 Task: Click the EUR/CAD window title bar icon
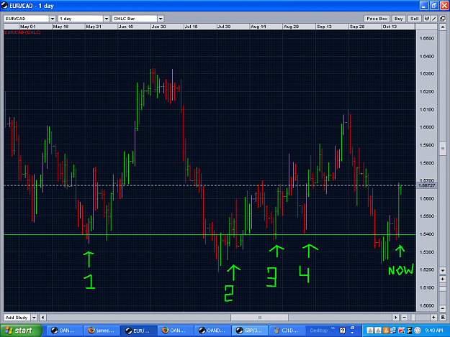[4, 6]
